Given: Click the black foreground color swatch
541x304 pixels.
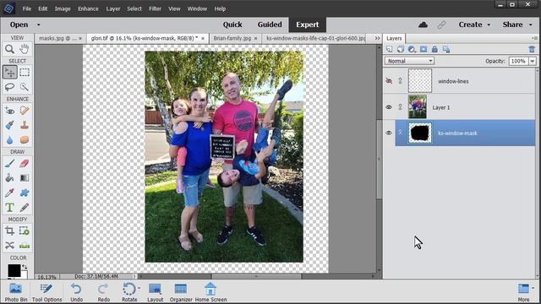Looking at the screenshot, I should [x=14, y=270].
